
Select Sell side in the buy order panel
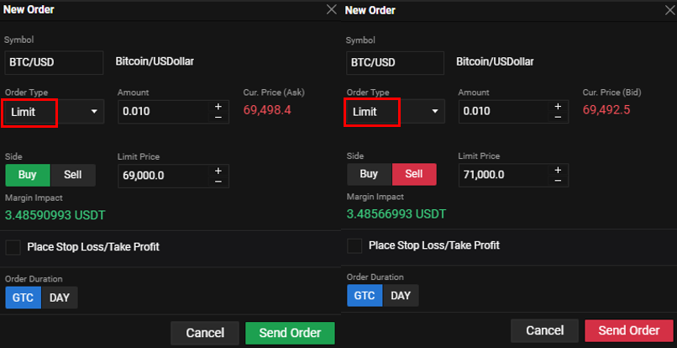(x=73, y=175)
